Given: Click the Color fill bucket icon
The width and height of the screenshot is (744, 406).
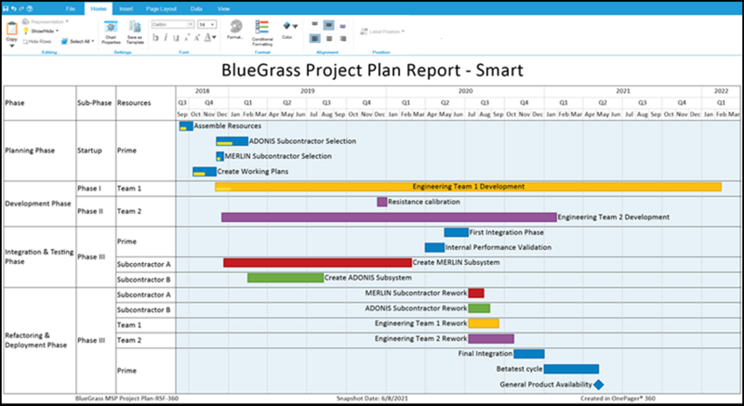Looking at the screenshot, I should [x=286, y=26].
